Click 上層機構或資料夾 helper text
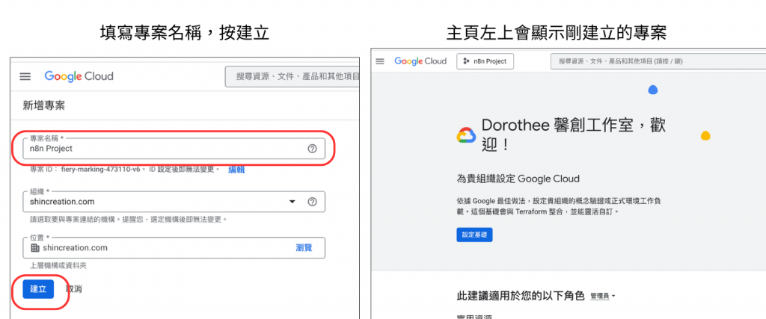This screenshot has width=766, height=319. pyautogui.click(x=58, y=266)
